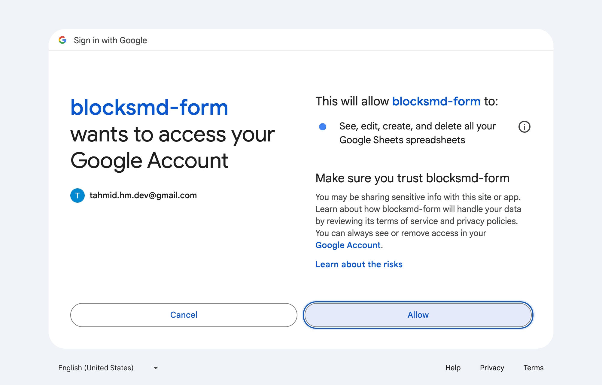
Task: Click tahmid.hm.dev@gmail.com account email
Action: [x=143, y=196]
